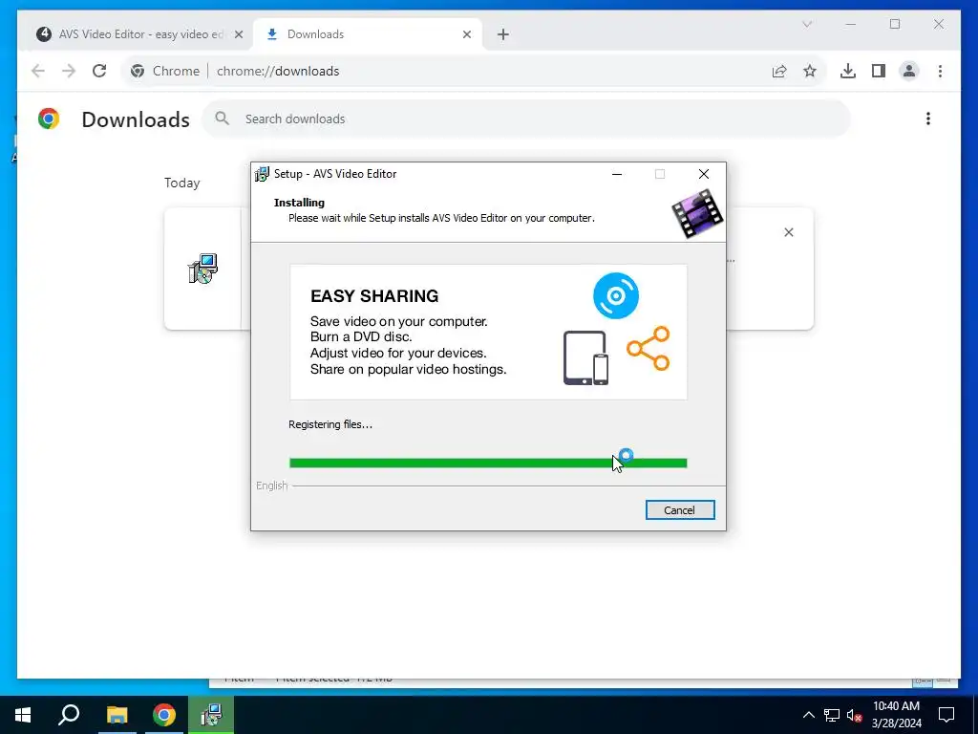Open File Explorer from the taskbar

117,715
